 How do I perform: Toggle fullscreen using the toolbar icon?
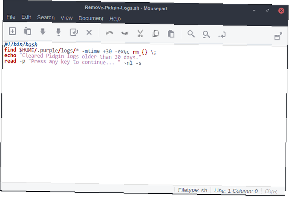pyautogui.click(x=278, y=36)
